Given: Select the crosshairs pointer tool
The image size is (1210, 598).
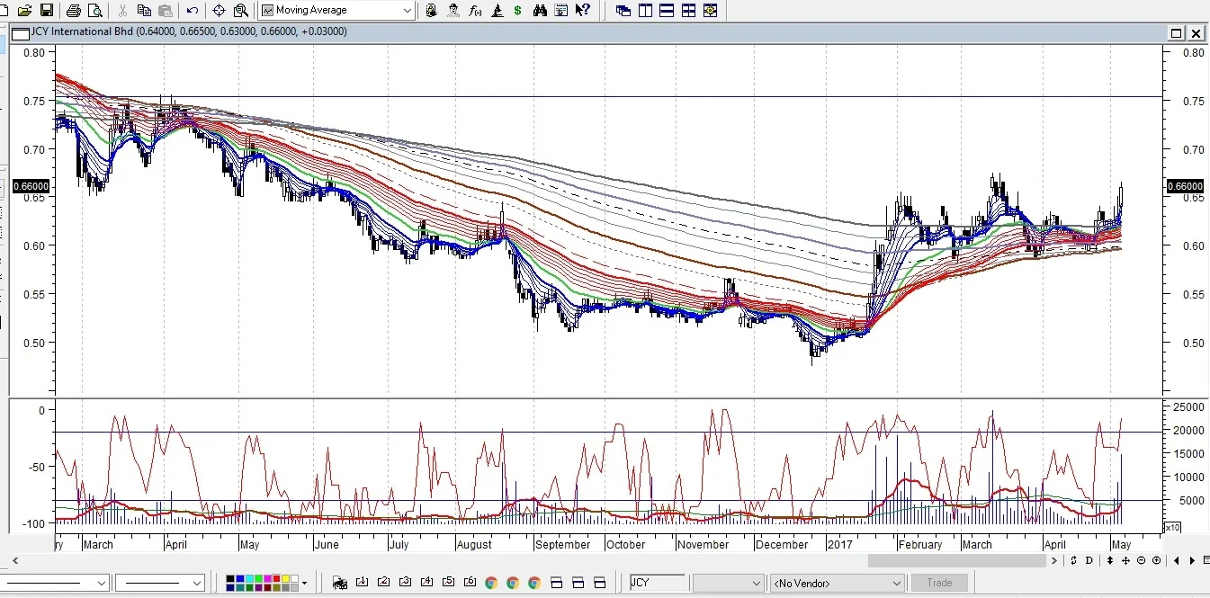Looking at the screenshot, I should pyautogui.click(x=219, y=11).
